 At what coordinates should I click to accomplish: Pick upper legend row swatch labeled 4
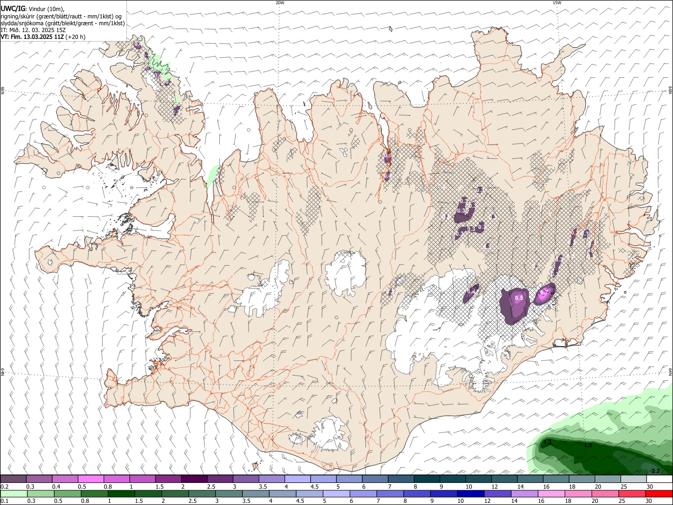click(x=297, y=479)
